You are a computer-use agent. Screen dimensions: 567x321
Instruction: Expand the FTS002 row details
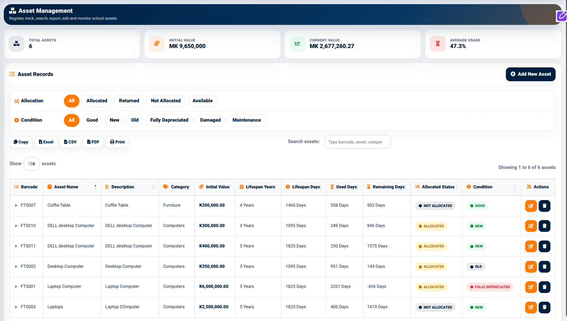tap(16, 266)
